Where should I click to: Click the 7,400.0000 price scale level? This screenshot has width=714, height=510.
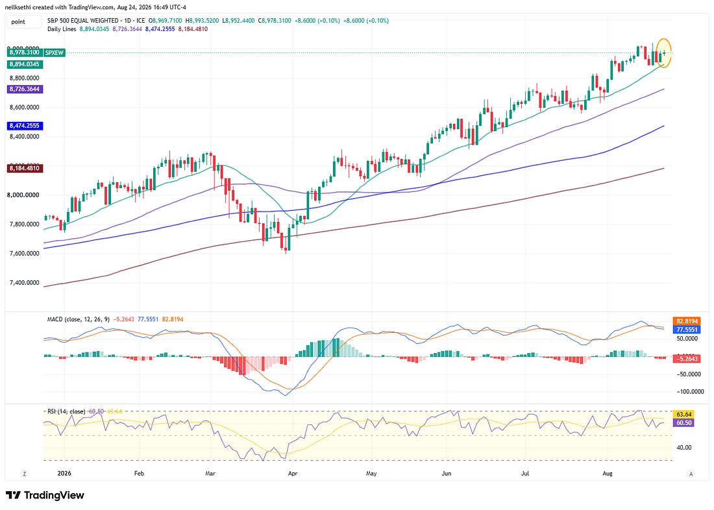pyautogui.click(x=25, y=283)
